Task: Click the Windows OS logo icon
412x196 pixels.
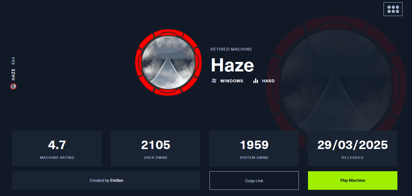Action: (214, 81)
